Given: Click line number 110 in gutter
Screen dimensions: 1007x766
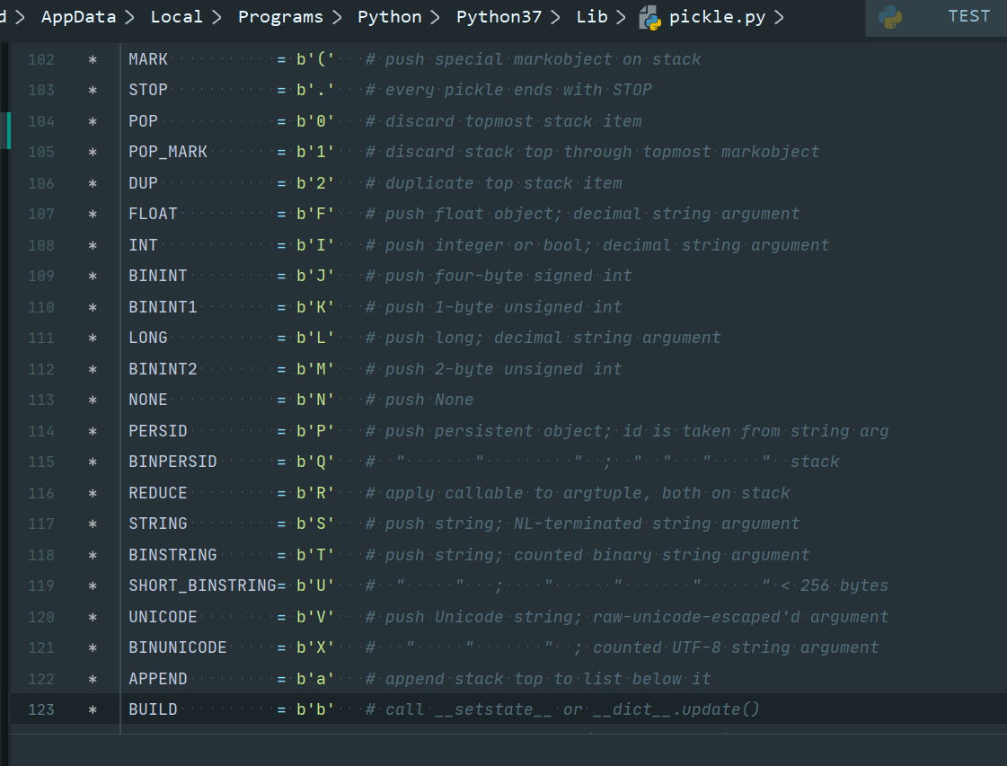Looking at the screenshot, I should tap(41, 307).
